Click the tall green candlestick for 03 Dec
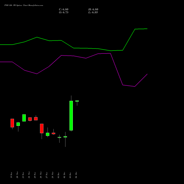Screen dimensions: 184x184 point(71,116)
